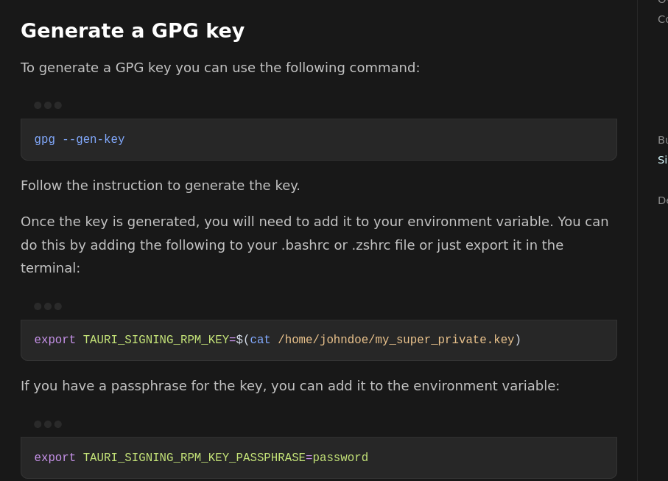Click the "password" value in the last code block
This screenshot has height=481, width=668.
click(340, 458)
